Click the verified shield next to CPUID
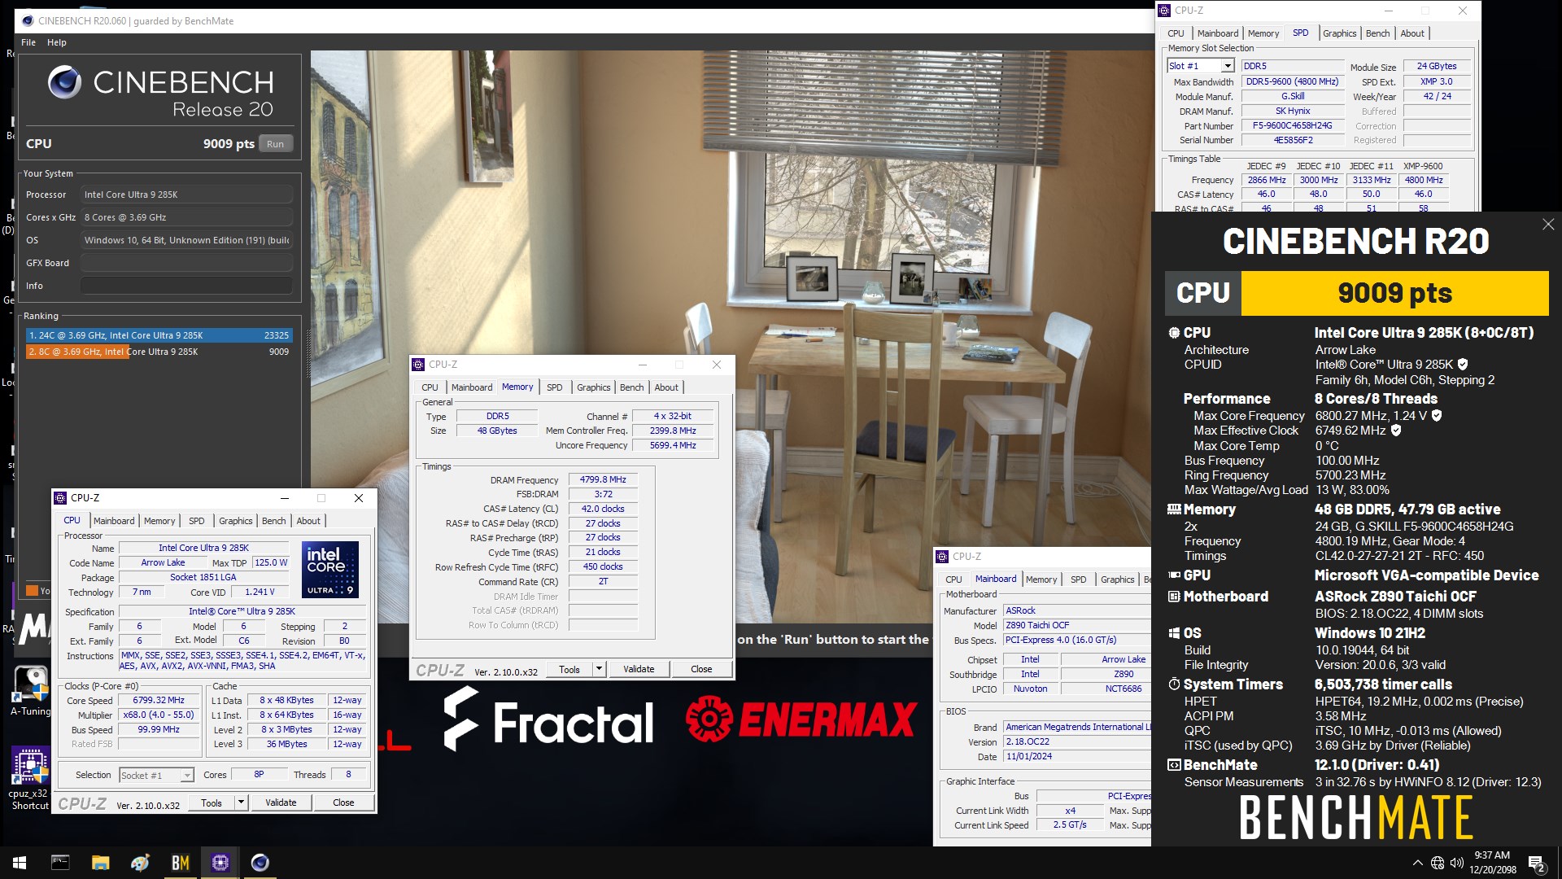 click(x=1463, y=365)
